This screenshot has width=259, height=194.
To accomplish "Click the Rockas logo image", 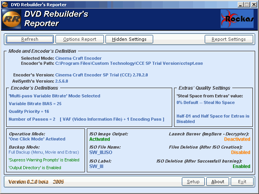I will pyautogui.click(x=237, y=19).
